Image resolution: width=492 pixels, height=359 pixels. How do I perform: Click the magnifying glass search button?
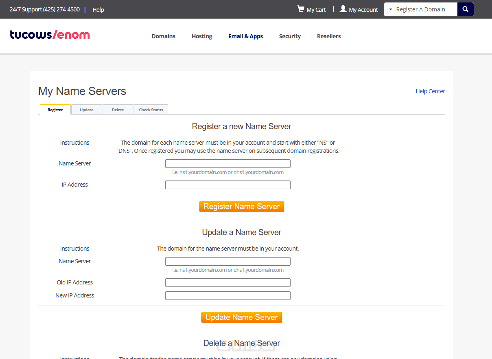(465, 9)
